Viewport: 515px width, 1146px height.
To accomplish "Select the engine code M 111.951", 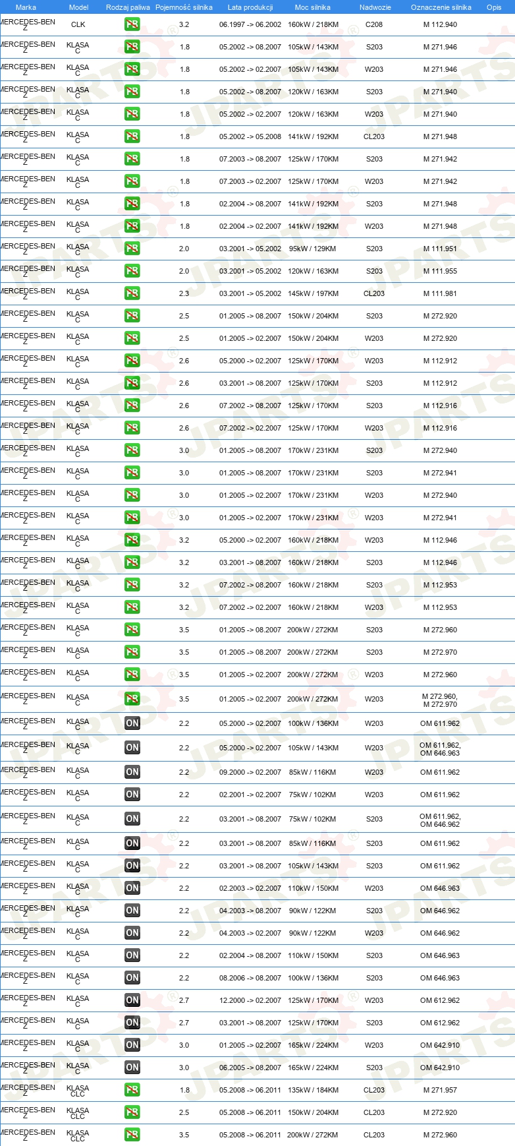I will 440,249.
